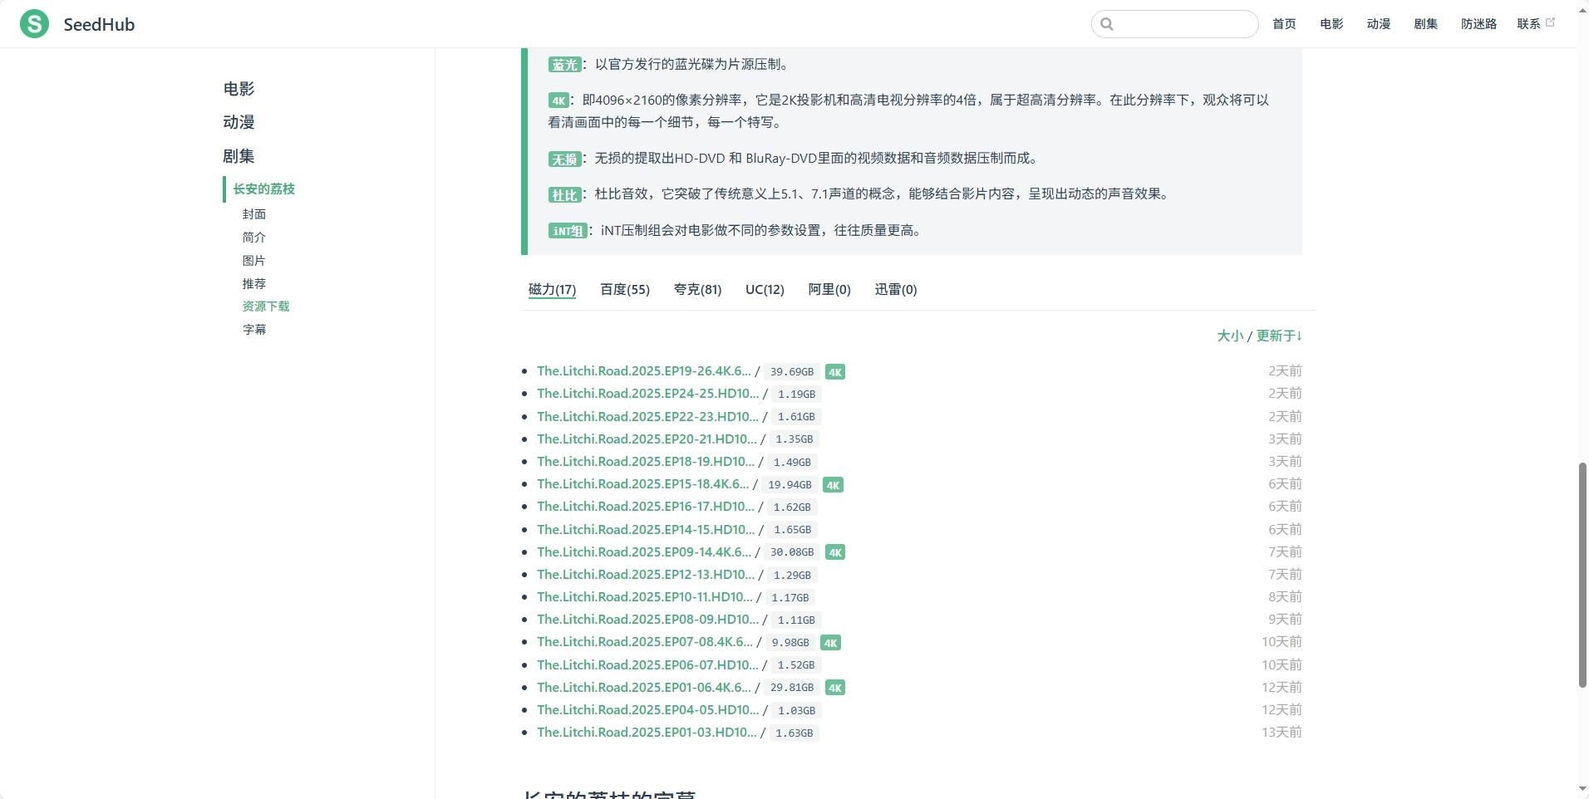
Task: Open the 字幕 sidebar link
Action: click(254, 329)
